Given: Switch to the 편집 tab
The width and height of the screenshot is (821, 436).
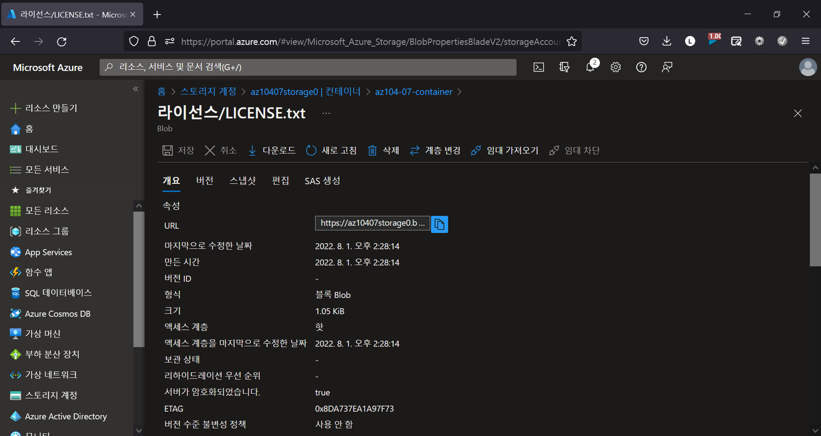Looking at the screenshot, I should [x=280, y=181].
